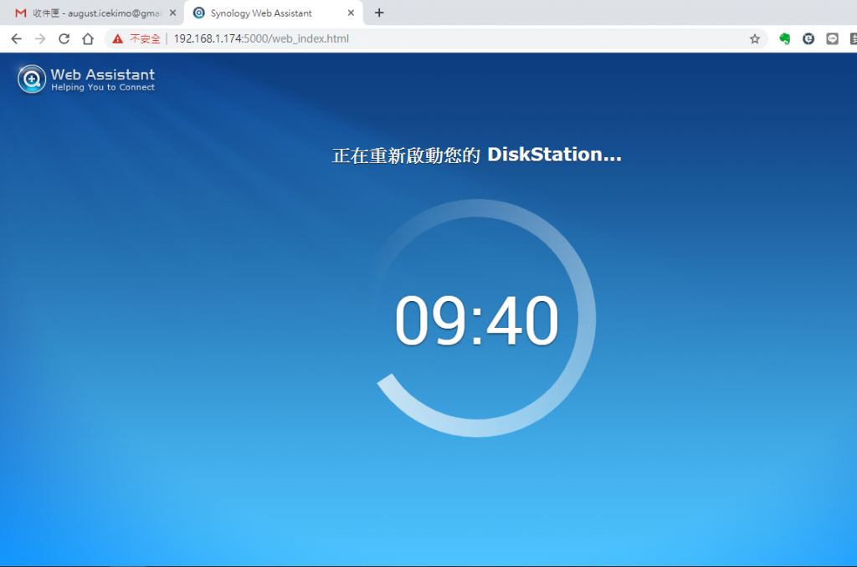Click the 09:40 countdown timer
Image resolution: width=857 pixels, height=567 pixels.
click(476, 320)
